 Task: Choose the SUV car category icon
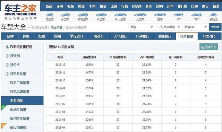click(x=179, y=15)
